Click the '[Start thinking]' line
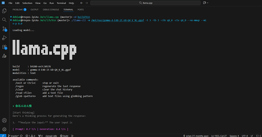Image resolution: width=262 pixels, height=137 pixels. 24,112
